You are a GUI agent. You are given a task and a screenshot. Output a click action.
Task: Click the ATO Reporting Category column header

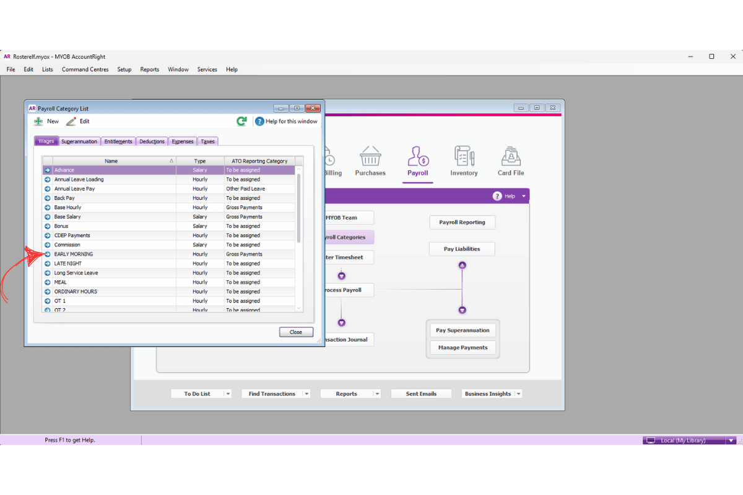[x=259, y=161]
